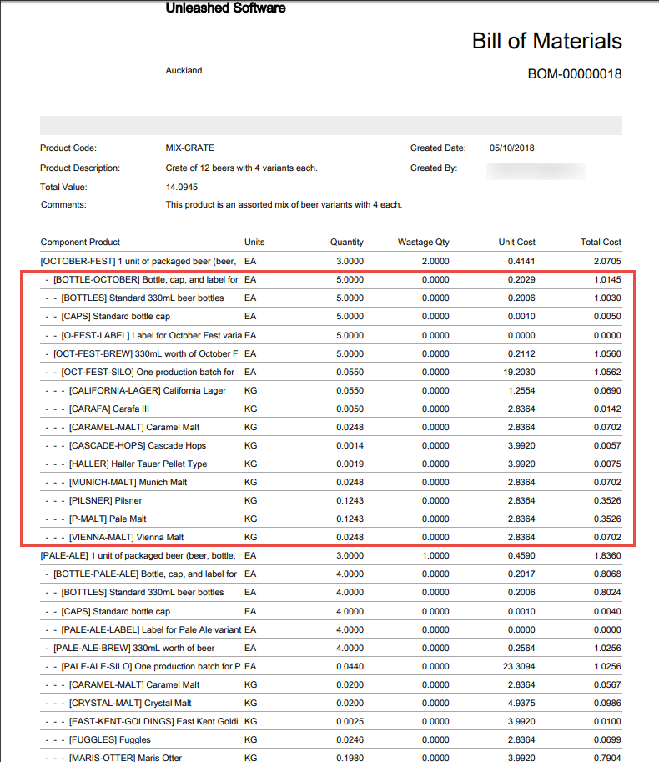Click the [BOTTLE-OCTOBER] component row
Screen dimensions: 659x762
click(330, 280)
